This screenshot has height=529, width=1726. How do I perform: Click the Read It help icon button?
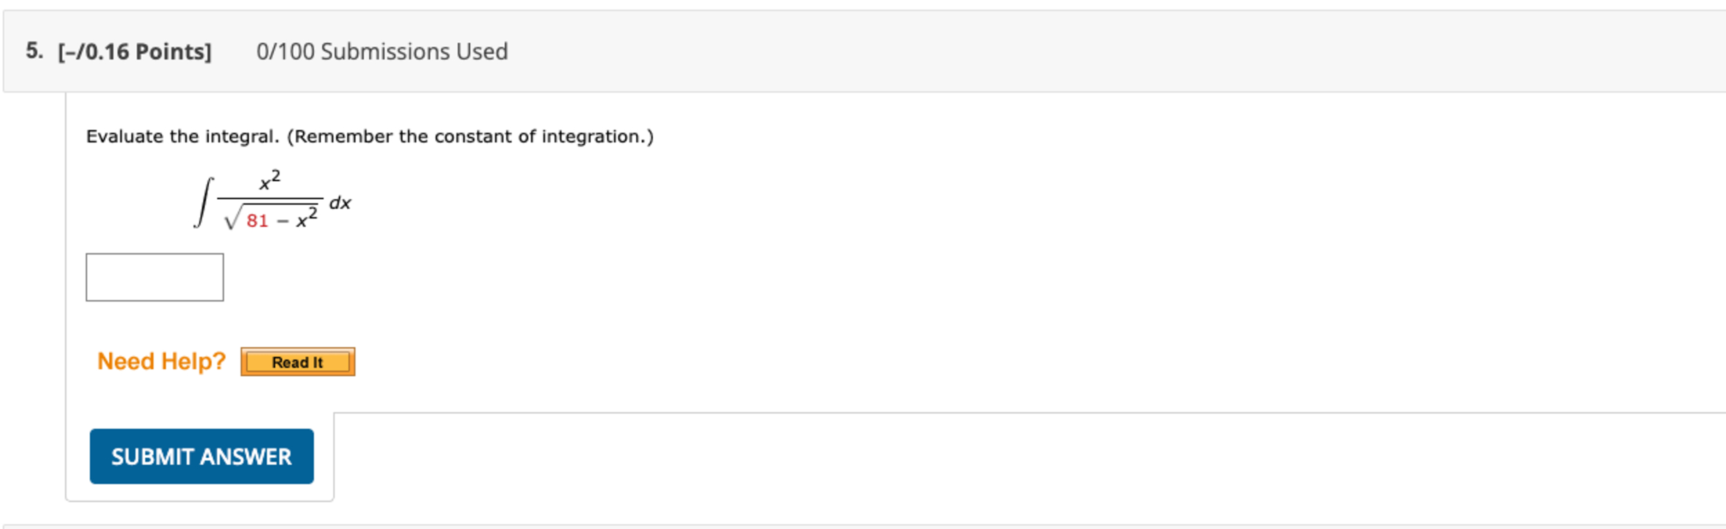(297, 360)
